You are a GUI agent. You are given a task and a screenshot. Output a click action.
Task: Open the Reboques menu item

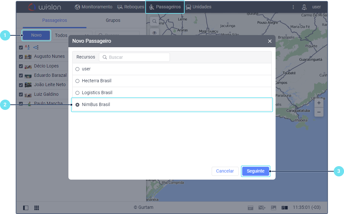(x=130, y=7)
